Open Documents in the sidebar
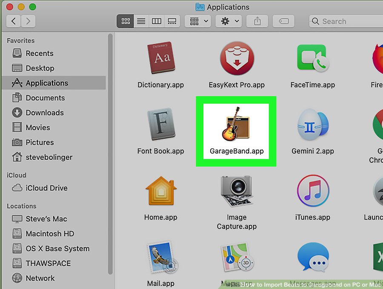This screenshot has width=383, height=289. pyautogui.click(x=54, y=98)
